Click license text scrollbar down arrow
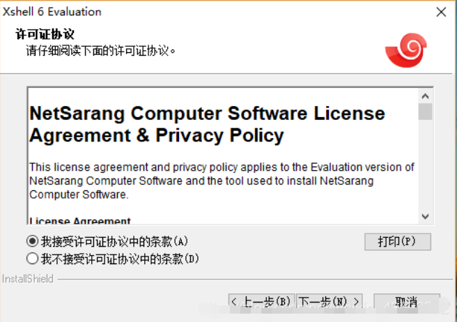The width and height of the screenshot is (457, 322). tap(425, 217)
